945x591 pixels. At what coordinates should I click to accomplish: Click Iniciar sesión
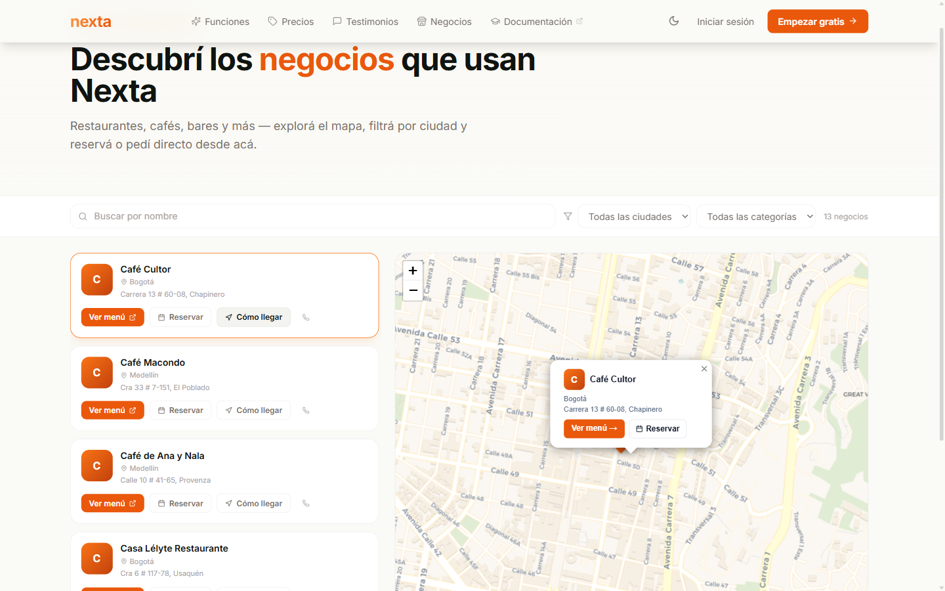coord(725,22)
